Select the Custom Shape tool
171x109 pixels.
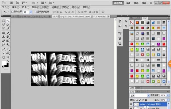(x=8, y=53)
